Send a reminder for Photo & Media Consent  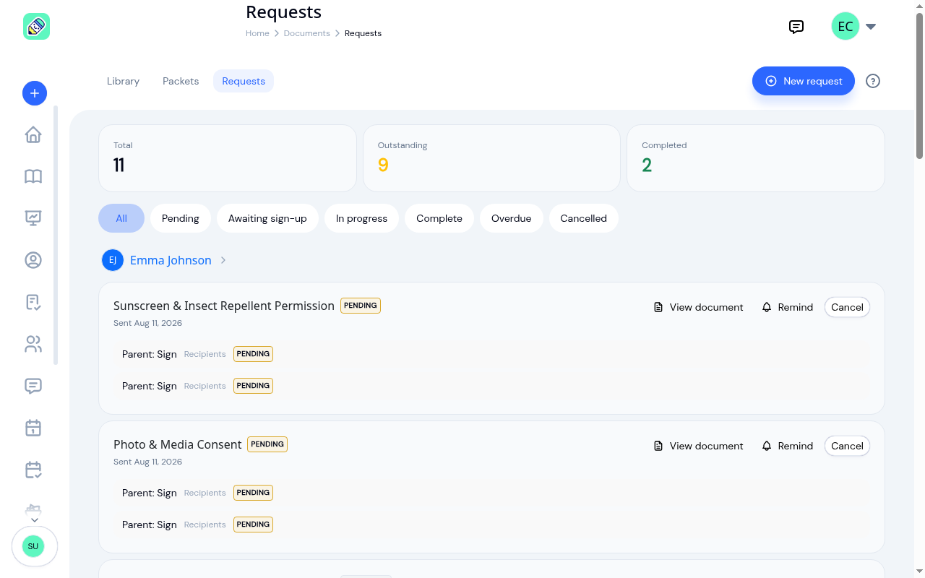tap(787, 446)
